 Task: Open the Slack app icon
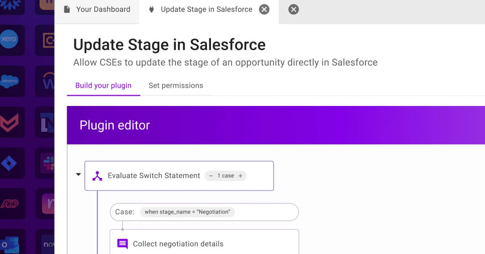(x=48, y=163)
